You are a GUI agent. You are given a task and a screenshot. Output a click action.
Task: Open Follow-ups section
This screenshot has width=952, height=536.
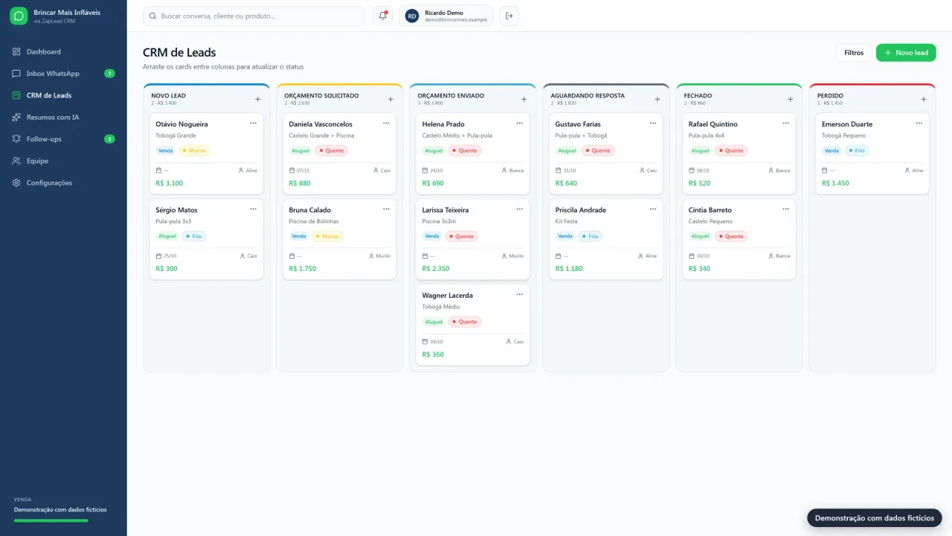(x=63, y=139)
